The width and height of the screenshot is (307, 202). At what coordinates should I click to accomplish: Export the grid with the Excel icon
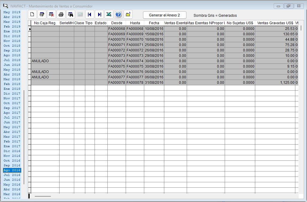point(109,14)
